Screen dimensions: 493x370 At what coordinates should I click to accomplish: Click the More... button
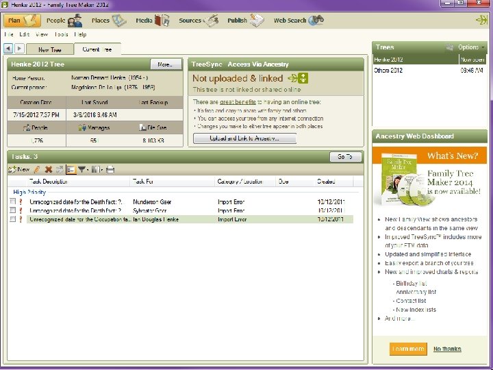[166, 64]
